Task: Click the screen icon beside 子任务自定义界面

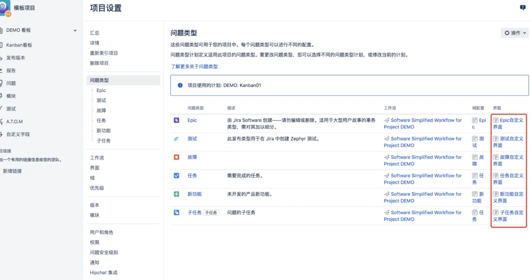Action: coord(496,213)
